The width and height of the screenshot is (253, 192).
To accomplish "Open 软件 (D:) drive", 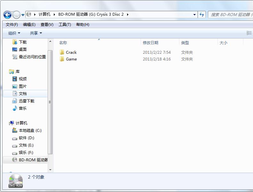I will pyautogui.click(x=27, y=138).
